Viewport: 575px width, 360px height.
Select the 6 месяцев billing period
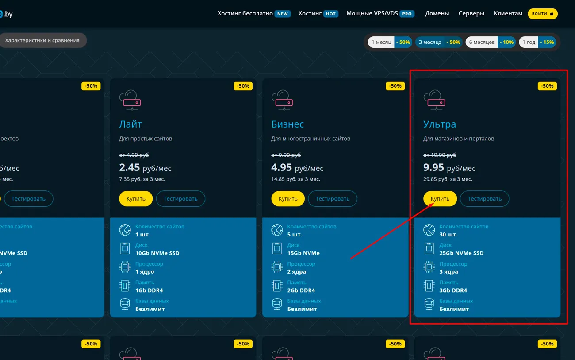click(x=491, y=42)
